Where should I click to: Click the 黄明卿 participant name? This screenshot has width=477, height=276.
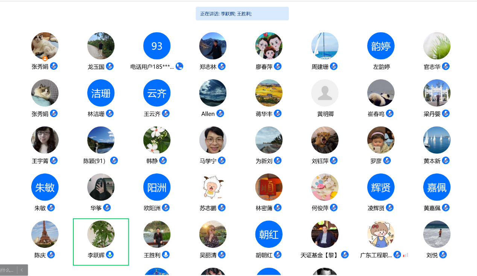325,114
